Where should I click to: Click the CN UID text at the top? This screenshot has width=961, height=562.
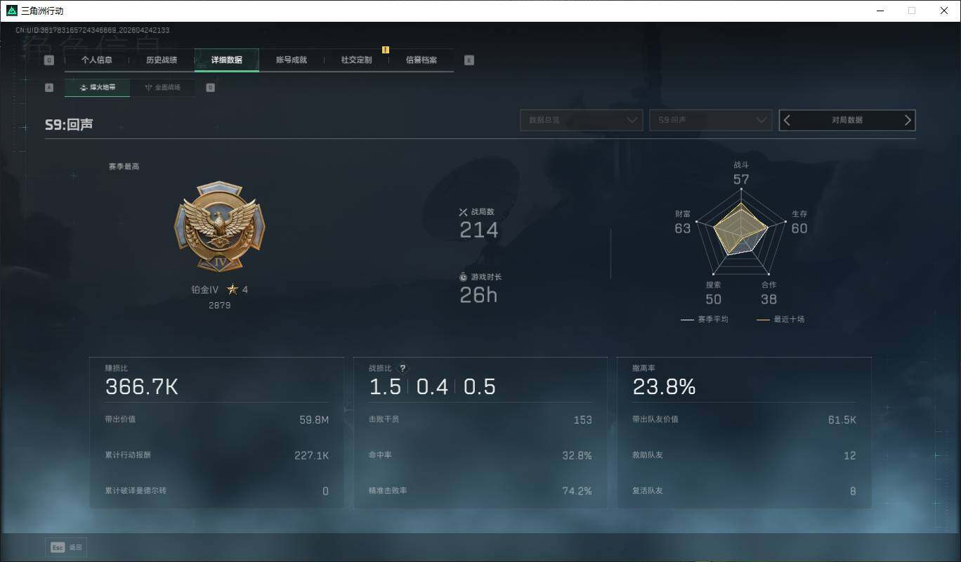click(92, 30)
